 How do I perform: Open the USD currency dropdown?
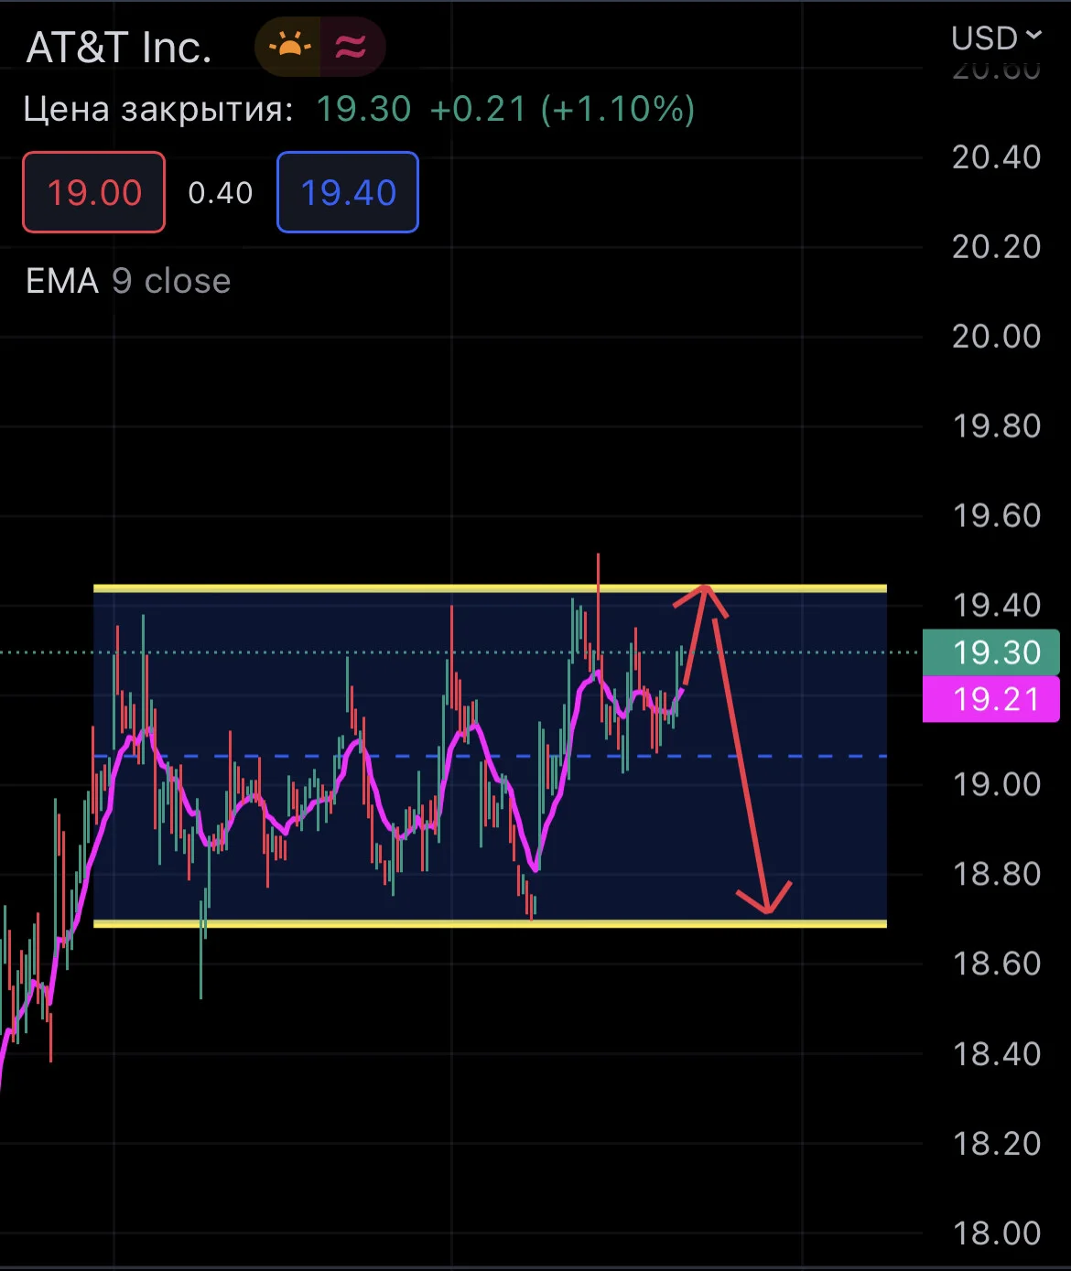(x=997, y=38)
